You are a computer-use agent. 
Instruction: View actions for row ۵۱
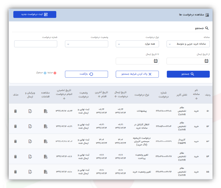(x=45, y=111)
